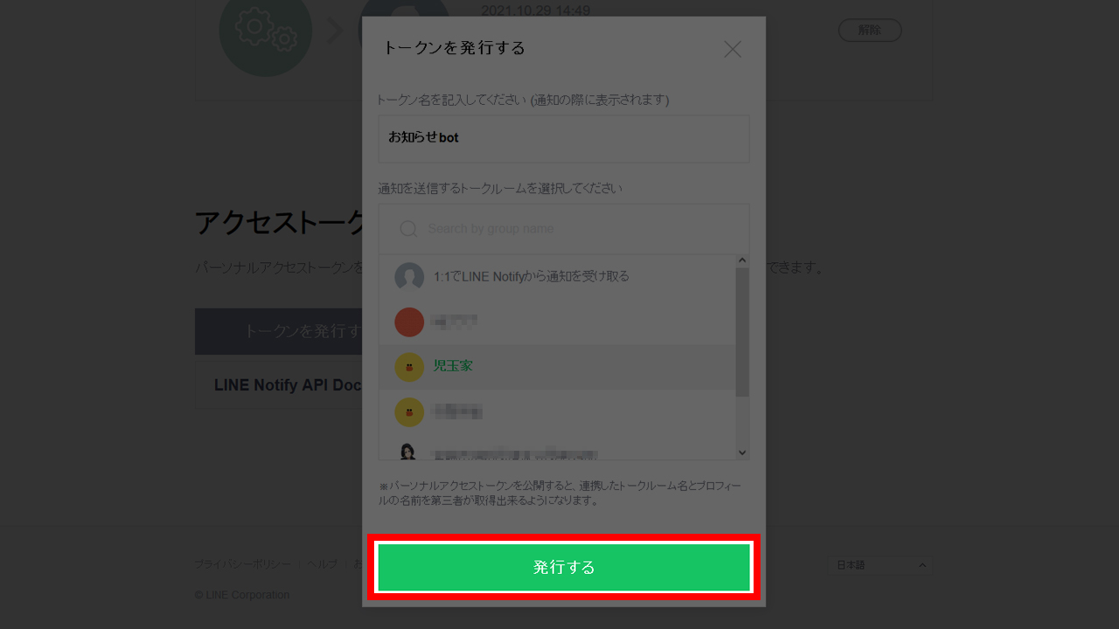The height and width of the screenshot is (629, 1119).
Task: Close the token issue dialog with X icon
Action: [733, 50]
